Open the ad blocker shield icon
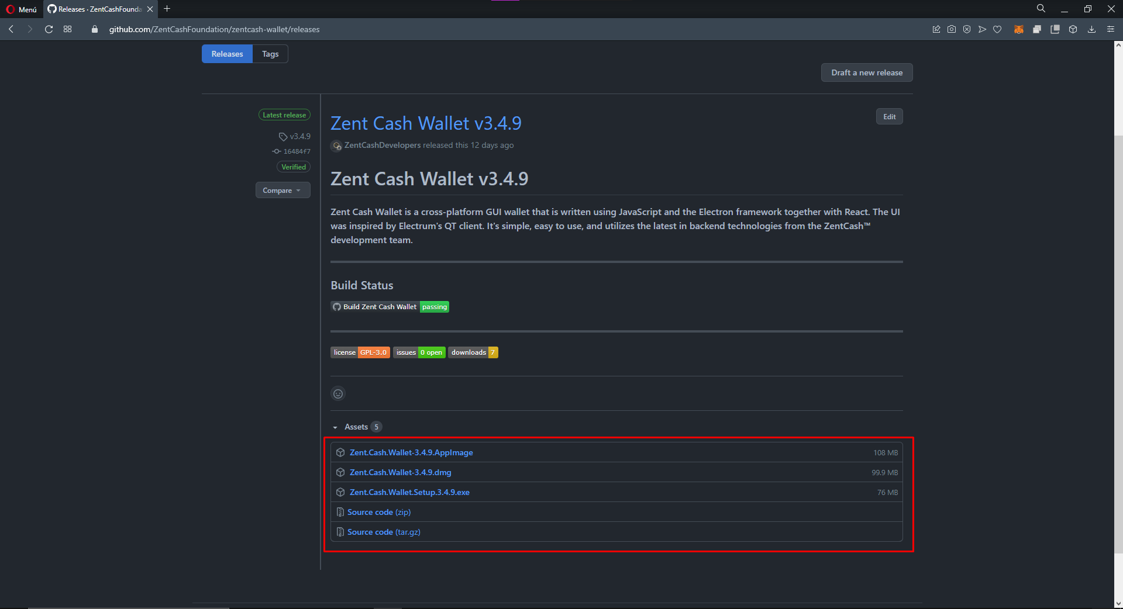This screenshot has height=609, width=1123. (x=967, y=29)
